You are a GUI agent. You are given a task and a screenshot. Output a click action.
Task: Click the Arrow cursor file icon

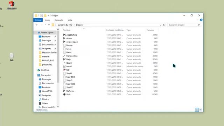[x=64, y=38]
